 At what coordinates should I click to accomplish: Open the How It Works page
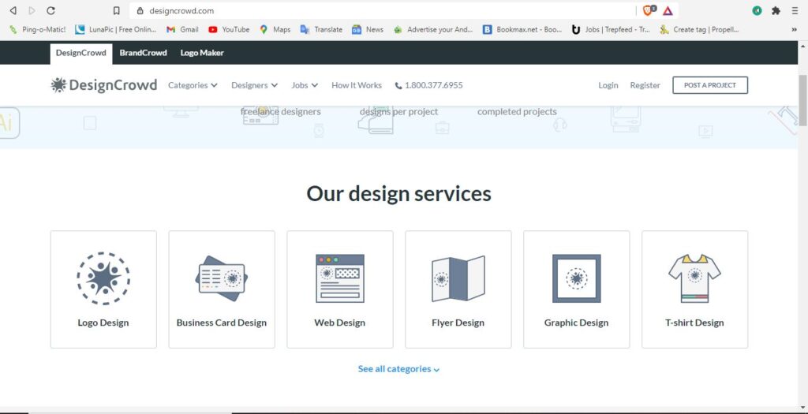(x=357, y=85)
